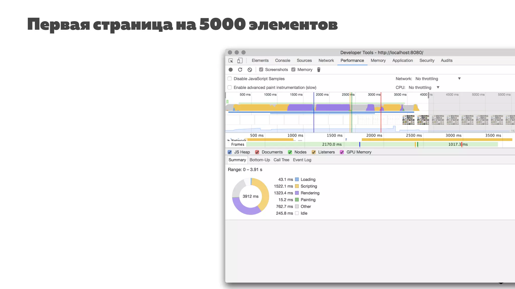This screenshot has height=289, width=515.
Task: Enable Disable JavaScript Samples checkbox
Action: coord(230,79)
